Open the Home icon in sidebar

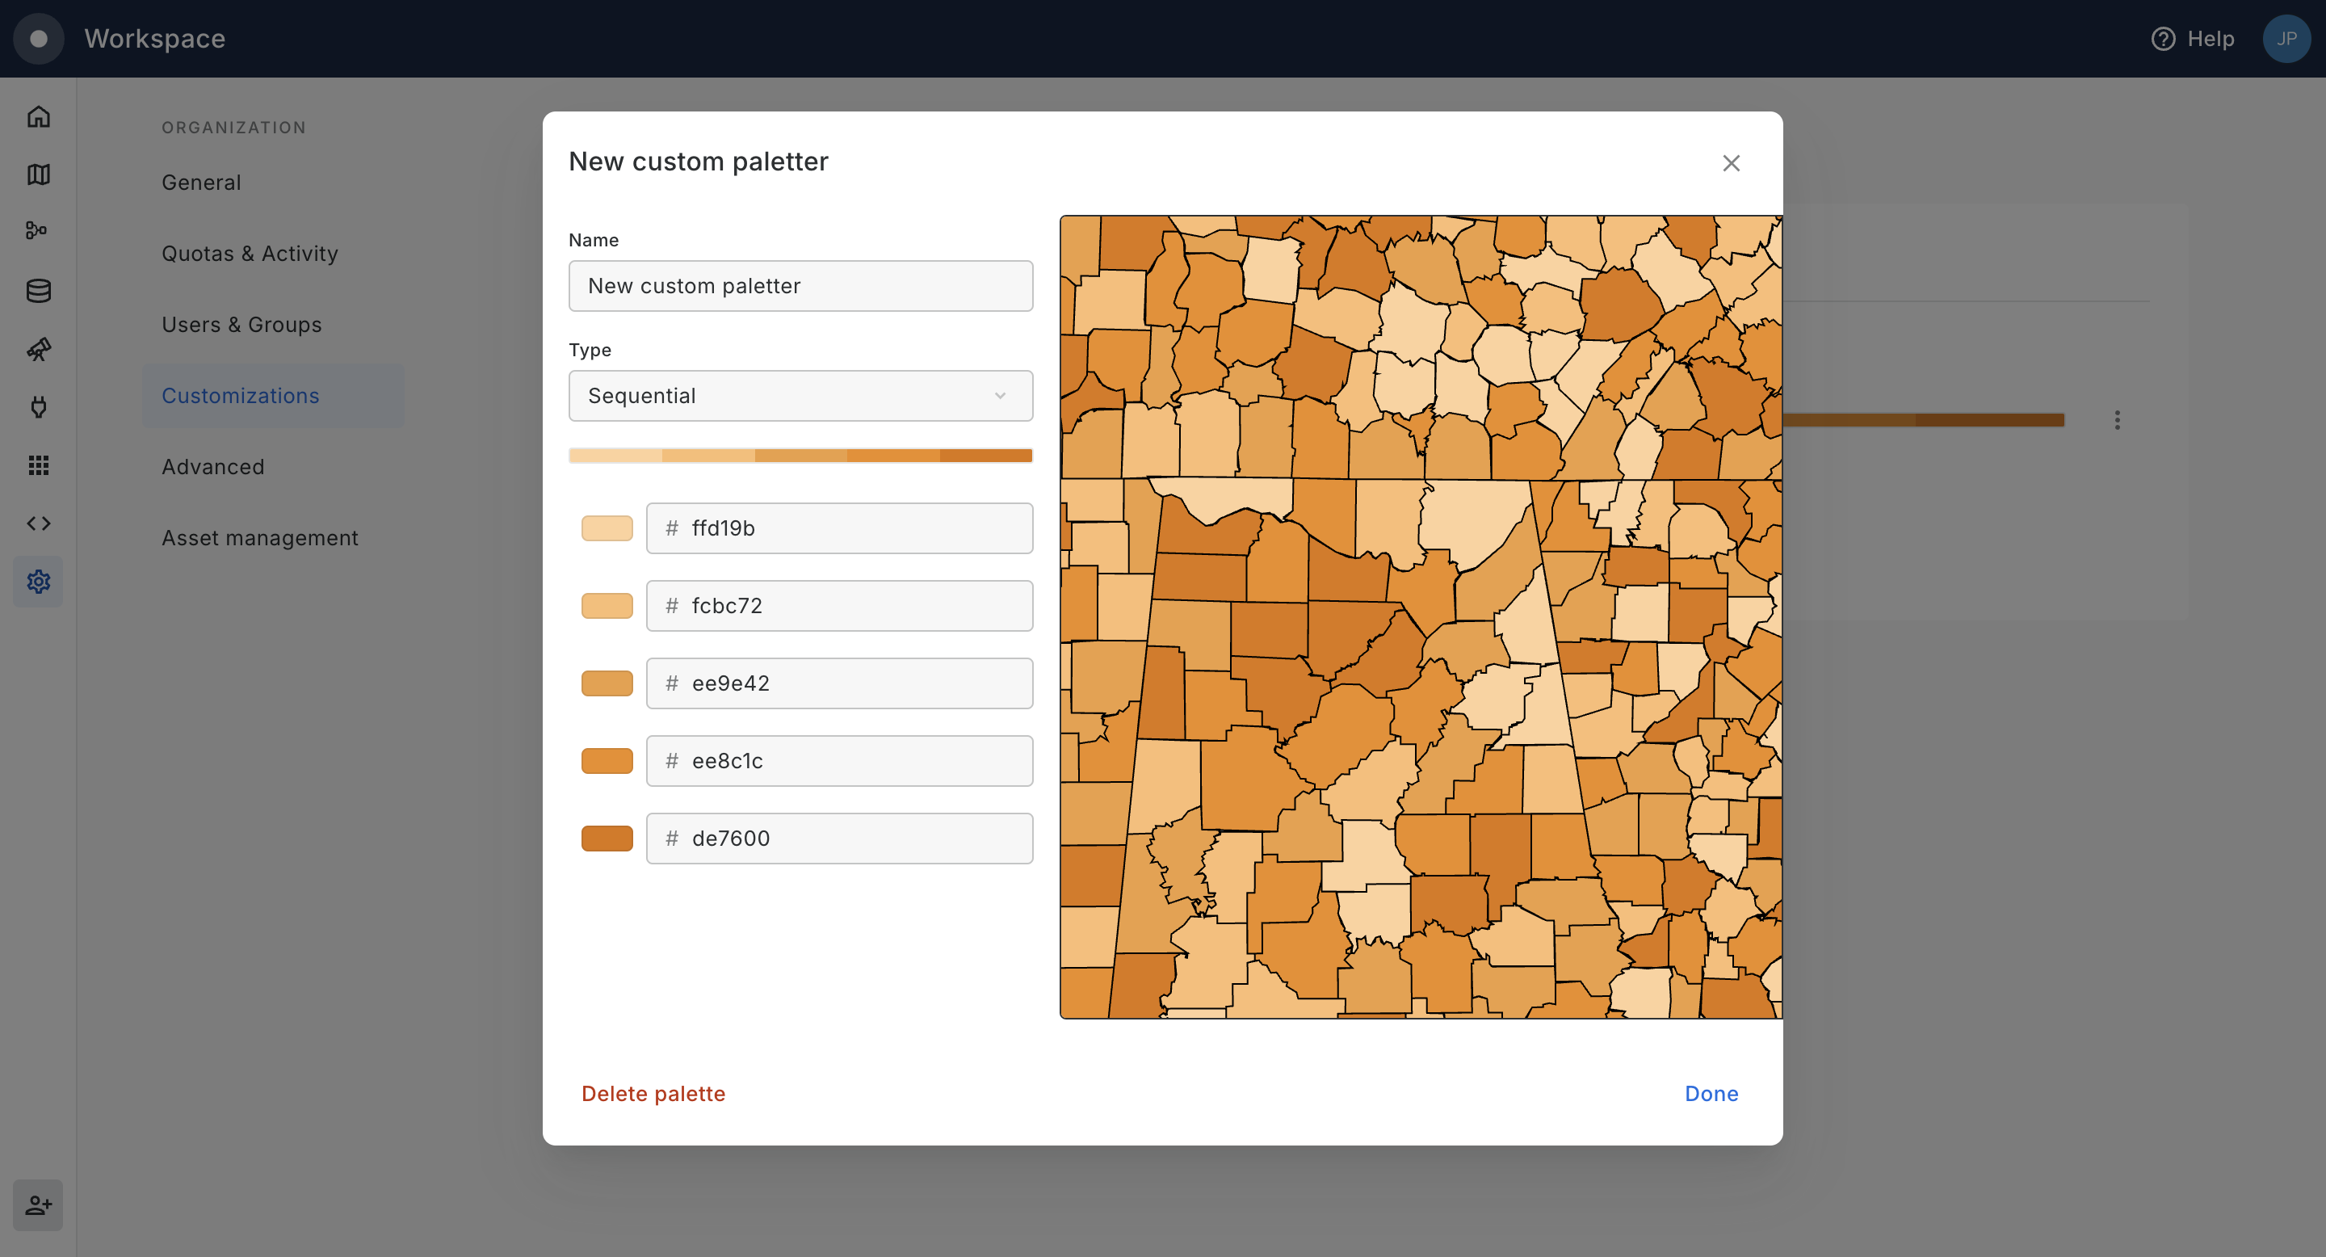38,116
